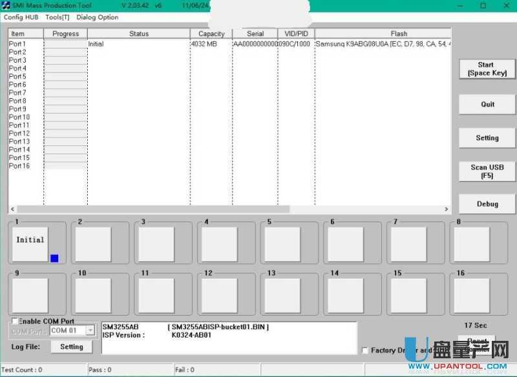Click the SMI Mass Production Tool title icon
The height and width of the screenshot is (377, 517).
click(x=6, y=5)
